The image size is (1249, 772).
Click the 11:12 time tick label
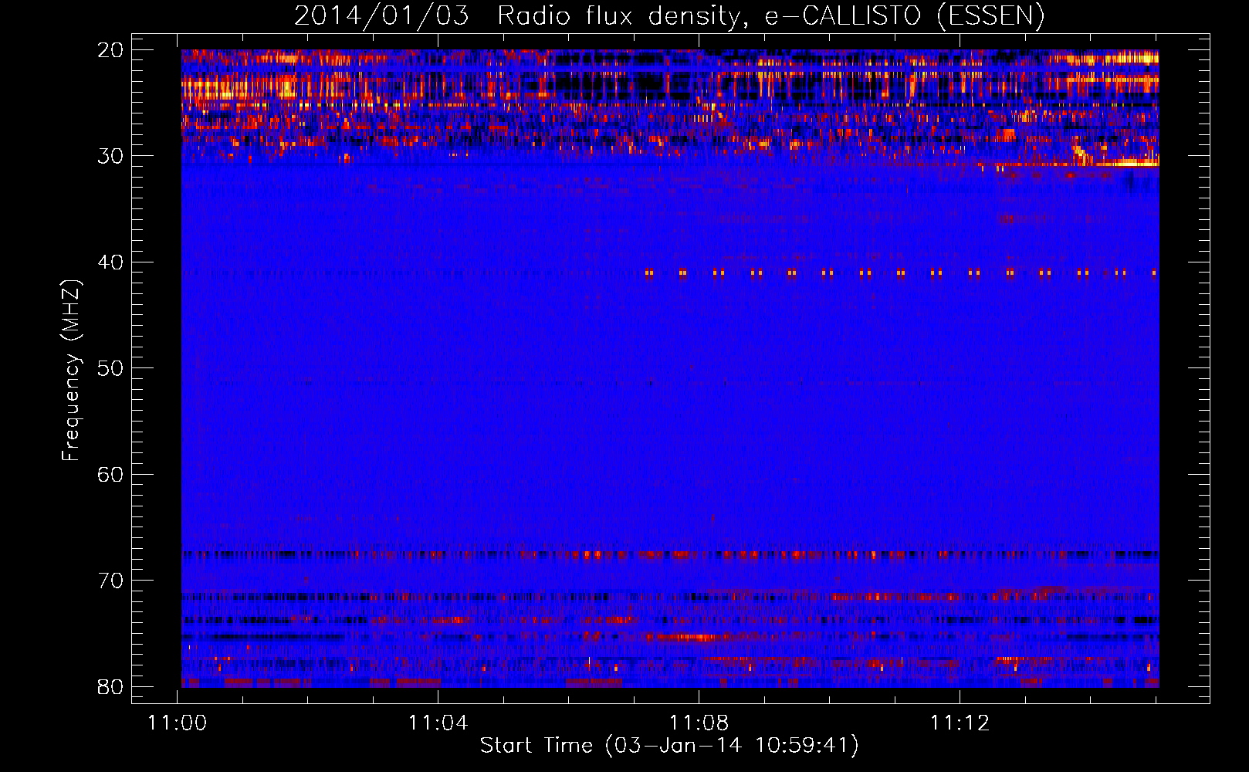pyautogui.click(x=960, y=723)
